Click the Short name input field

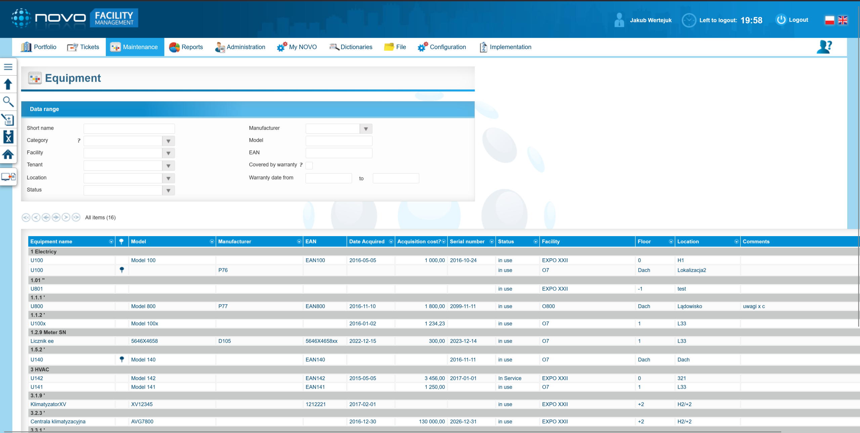coord(129,129)
